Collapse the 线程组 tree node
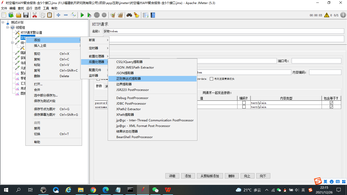This screenshot has width=347, height=195. click(8, 27)
